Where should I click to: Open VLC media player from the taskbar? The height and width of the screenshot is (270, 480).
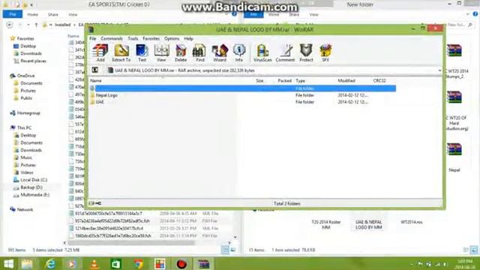(x=94, y=263)
